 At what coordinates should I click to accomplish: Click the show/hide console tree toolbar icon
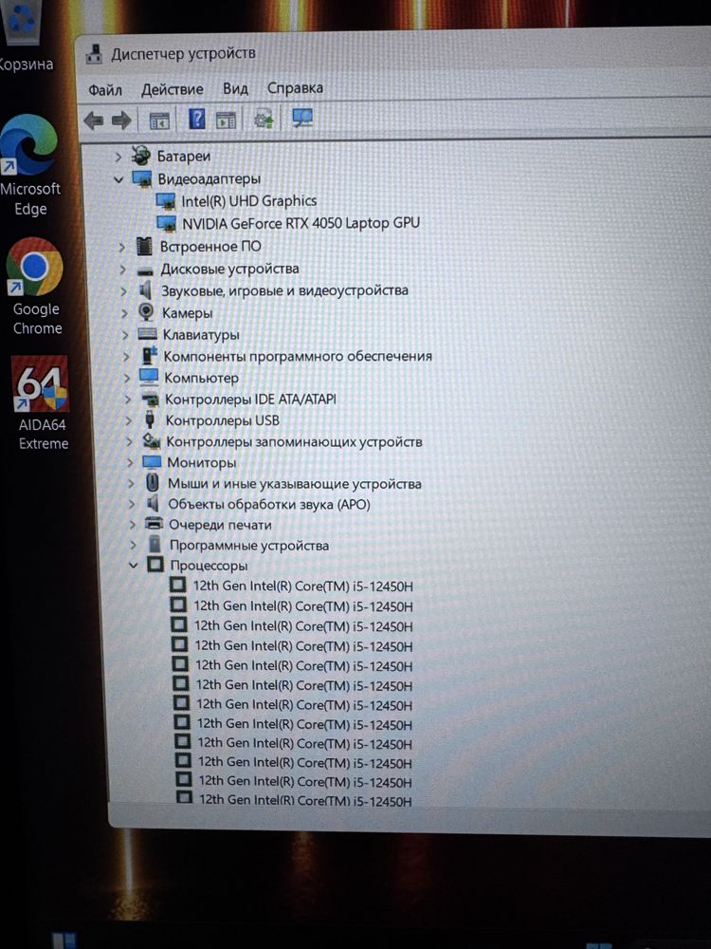point(159,121)
